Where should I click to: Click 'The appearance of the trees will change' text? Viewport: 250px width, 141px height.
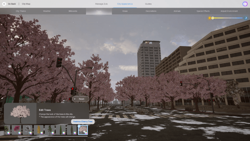point(57,117)
